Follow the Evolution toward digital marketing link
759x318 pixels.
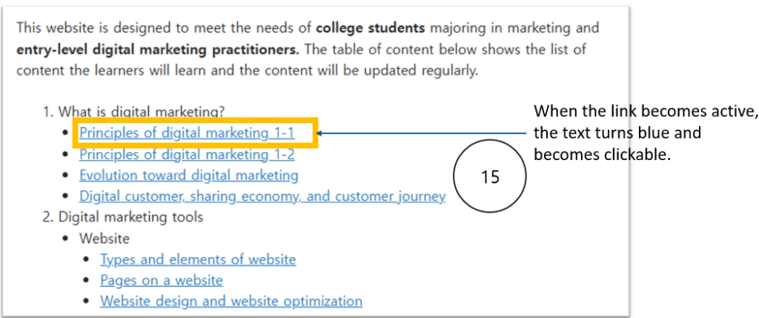coord(188,176)
